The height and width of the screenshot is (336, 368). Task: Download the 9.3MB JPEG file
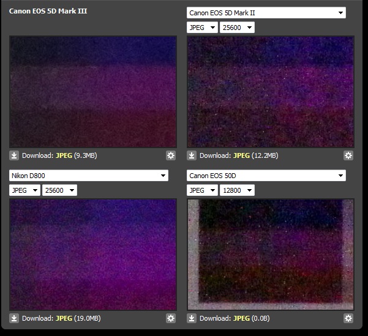click(64, 155)
